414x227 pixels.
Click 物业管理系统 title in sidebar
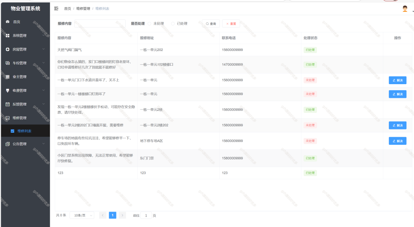pos(25,8)
